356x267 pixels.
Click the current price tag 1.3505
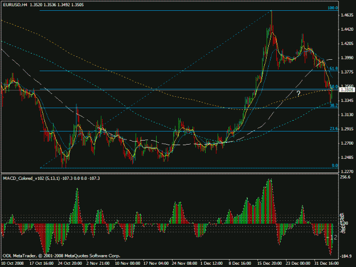(x=347, y=90)
